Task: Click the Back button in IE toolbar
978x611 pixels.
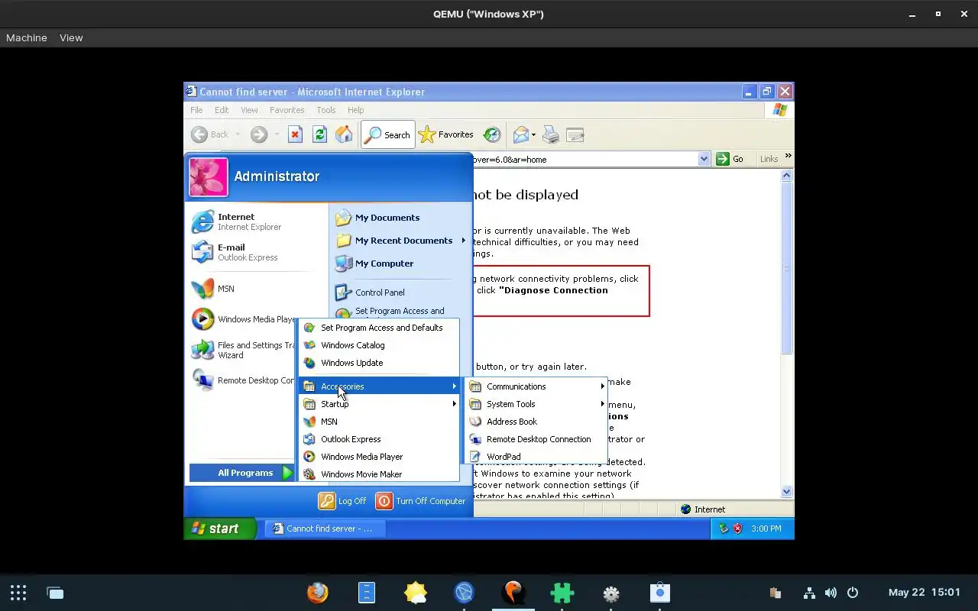Action: click(210, 135)
